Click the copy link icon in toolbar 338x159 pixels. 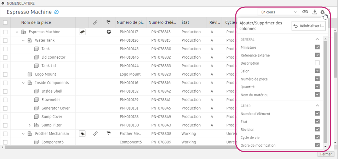coord(305,12)
